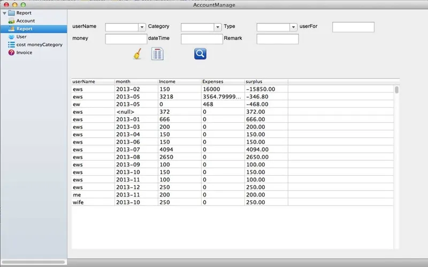The image size is (428, 267).
Task: Select Account in the sidebar tree
Action: coord(25,21)
